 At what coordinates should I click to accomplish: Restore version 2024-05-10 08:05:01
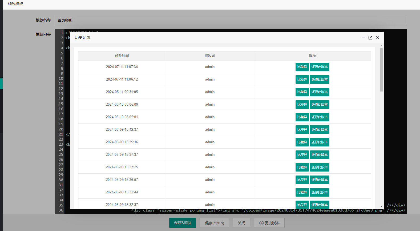click(320, 117)
